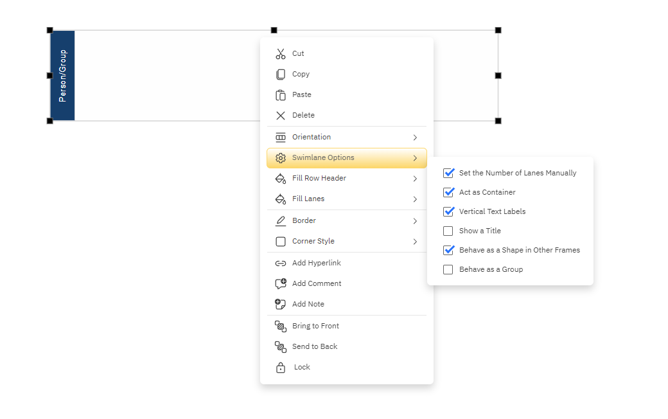
Task: Click the Vertical Text Labels label
Action: (492, 211)
